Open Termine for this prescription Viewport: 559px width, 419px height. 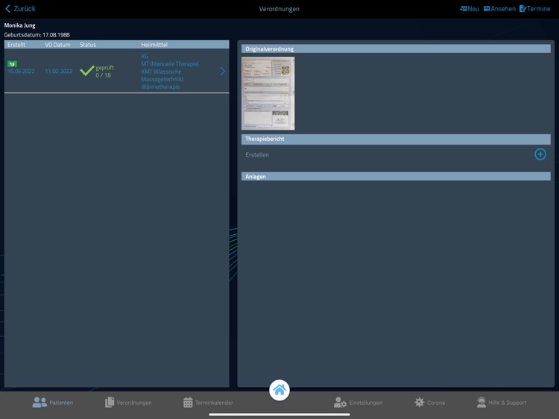point(534,8)
